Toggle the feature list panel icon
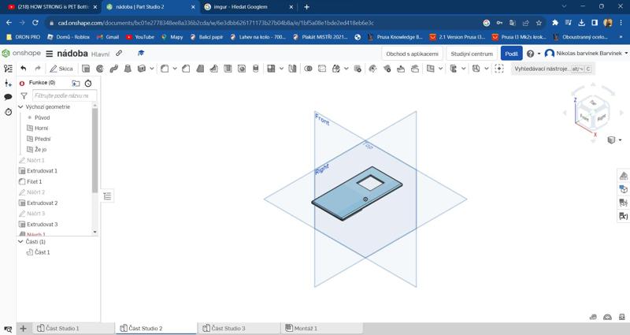The height and width of the screenshot is (335, 630). (8, 69)
